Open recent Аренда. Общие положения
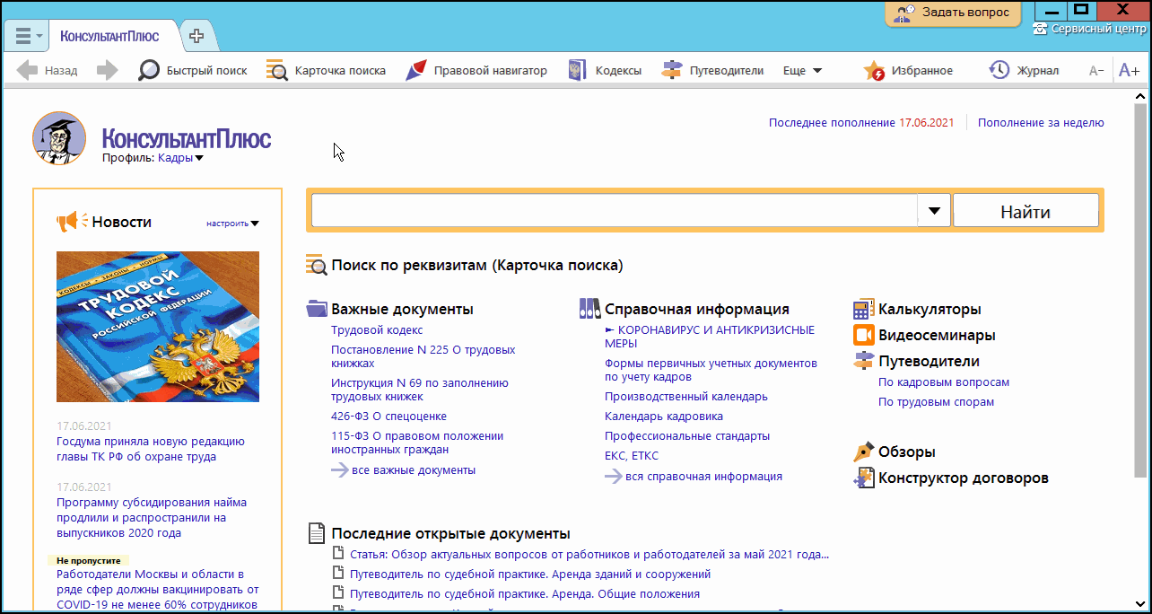The image size is (1152, 614). 525,594
